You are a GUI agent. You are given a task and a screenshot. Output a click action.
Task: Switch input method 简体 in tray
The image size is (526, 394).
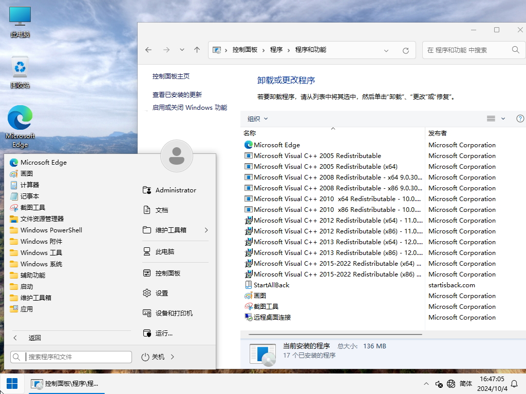[x=465, y=384]
